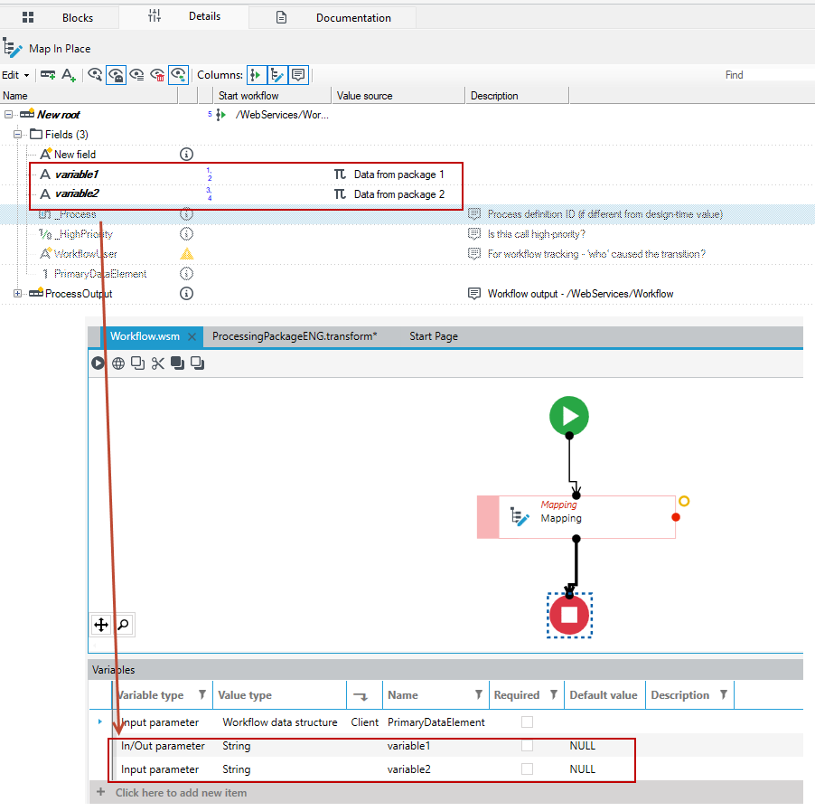Click the red Stop node in workflow
The height and width of the screenshot is (811, 815).
click(569, 615)
